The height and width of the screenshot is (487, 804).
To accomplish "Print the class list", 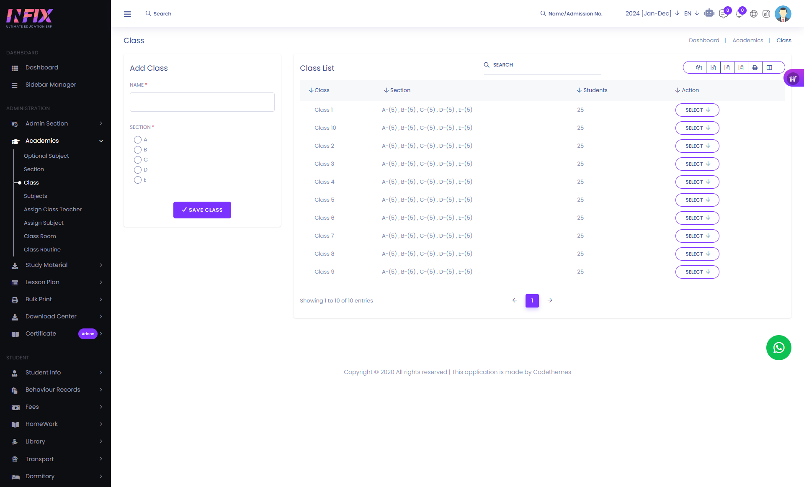I will pyautogui.click(x=755, y=67).
